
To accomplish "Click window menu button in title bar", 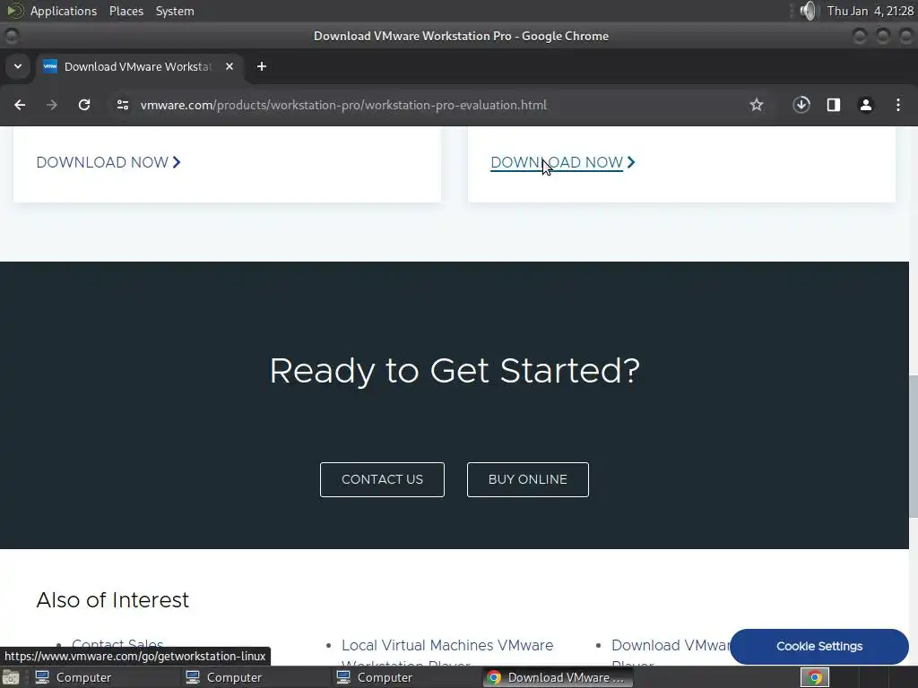I will click(11, 36).
